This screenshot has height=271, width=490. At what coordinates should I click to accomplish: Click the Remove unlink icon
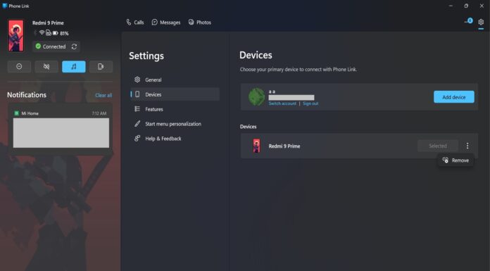pyautogui.click(x=446, y=160)
